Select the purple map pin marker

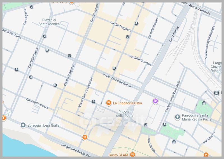155,101
